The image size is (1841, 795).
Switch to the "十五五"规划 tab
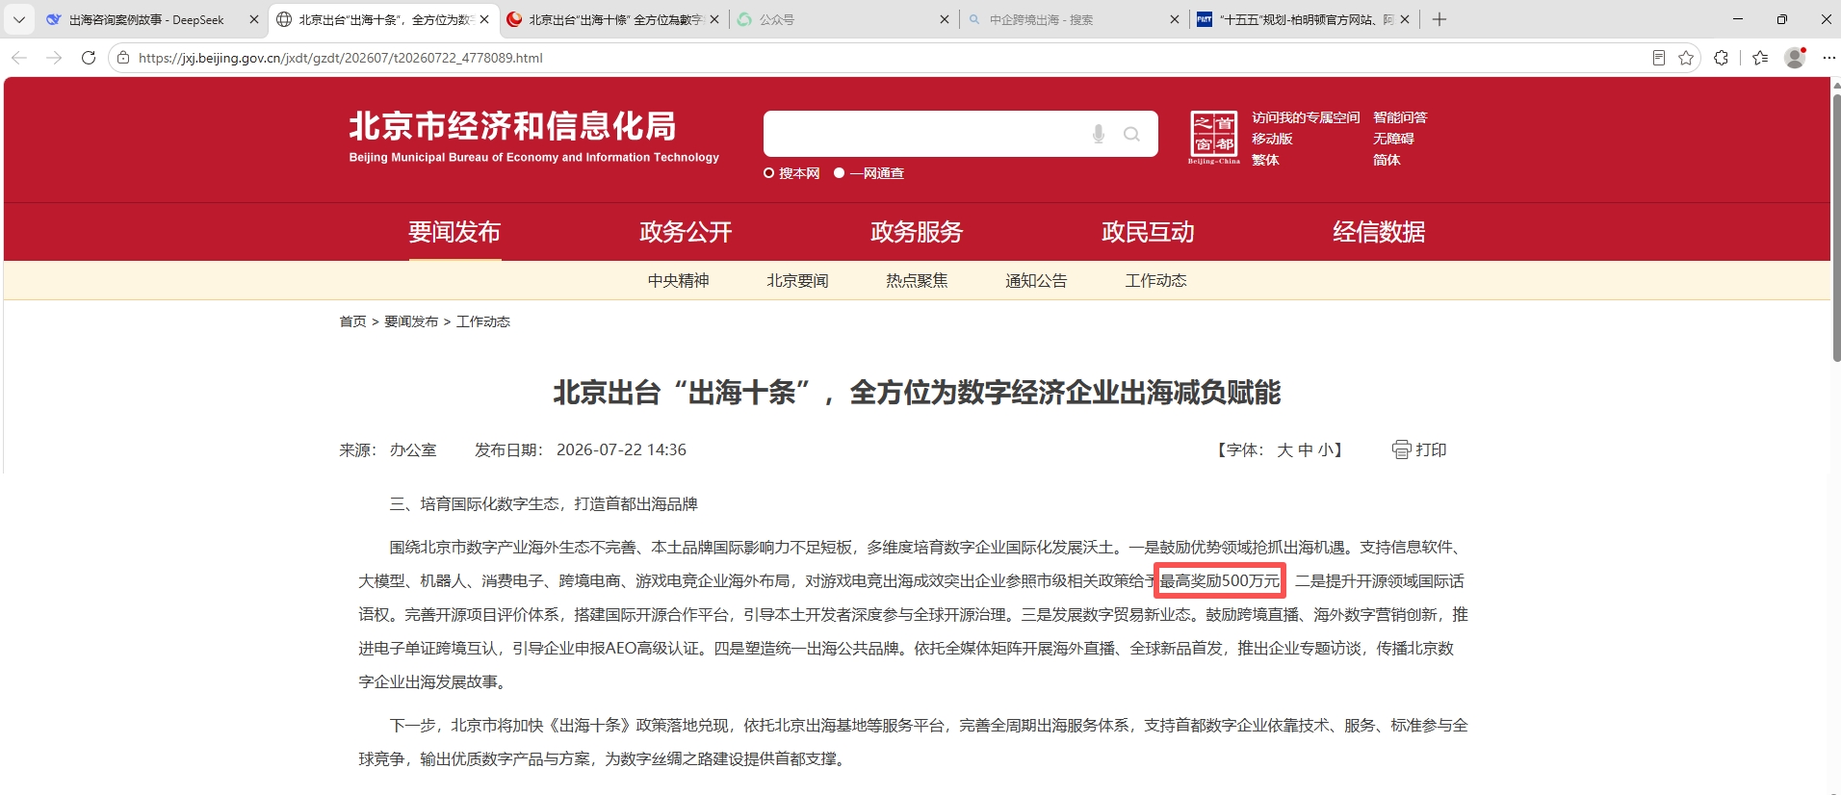click(x=1302, y=19)
